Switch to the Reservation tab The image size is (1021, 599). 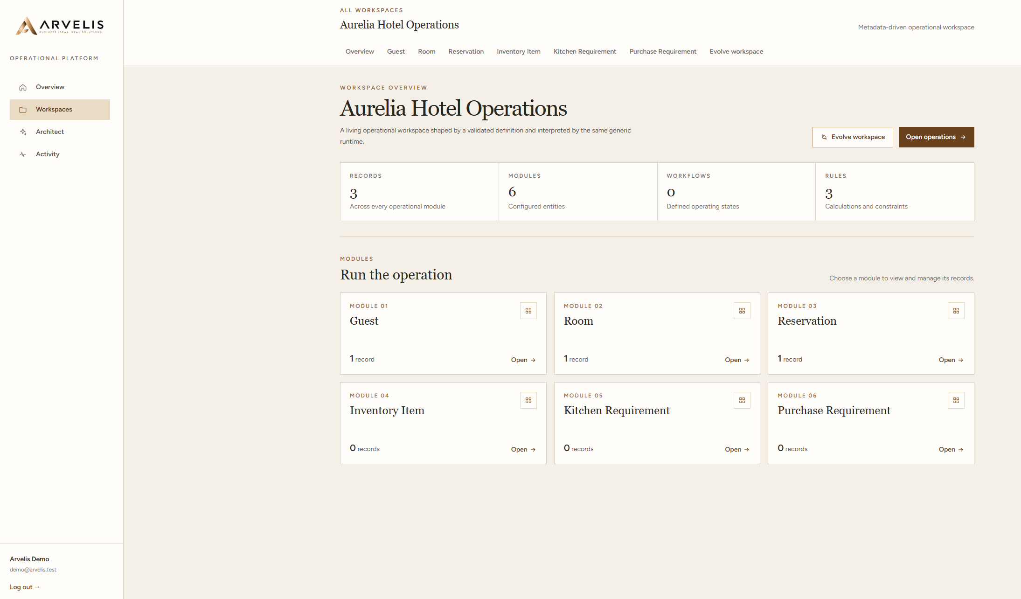click(466, 52)
